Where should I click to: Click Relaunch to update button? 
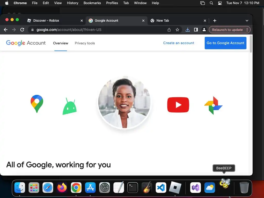(x=227, y=30)
